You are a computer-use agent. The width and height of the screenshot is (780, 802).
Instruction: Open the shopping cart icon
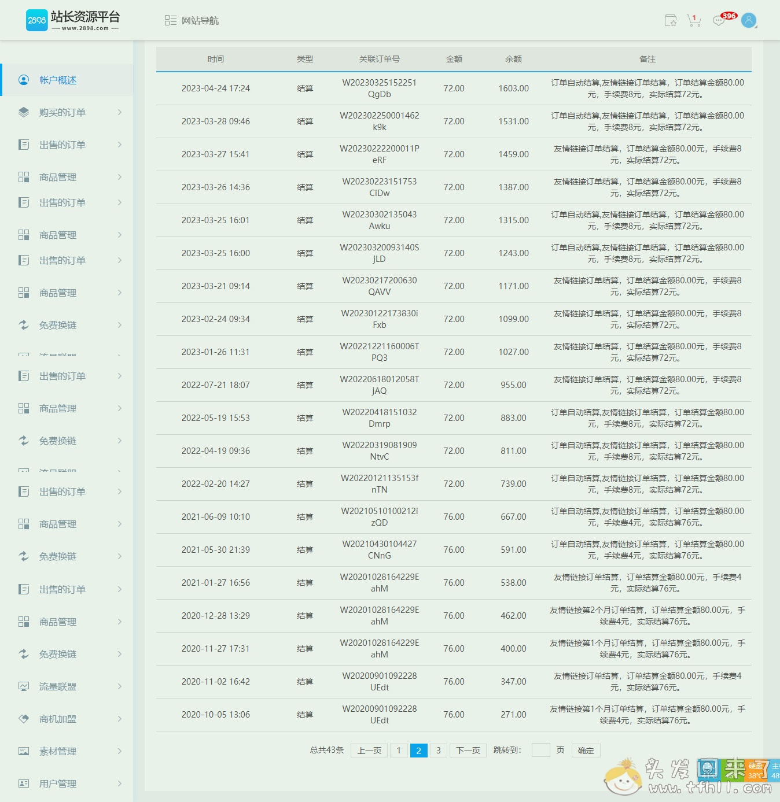[x=694, y=21]
